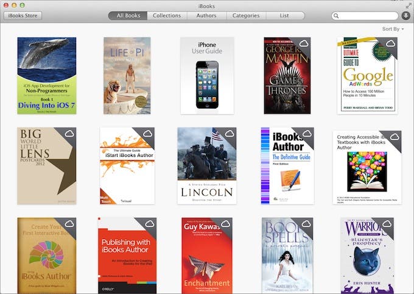414x294 pixels.
Task: Open Warriors Bluestar's Prophecy book
Action: 367,256
